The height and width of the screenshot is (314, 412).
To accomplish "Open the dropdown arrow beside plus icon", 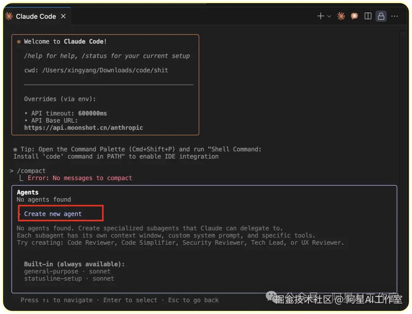I will pyautogui.click(x=329, y=16).
